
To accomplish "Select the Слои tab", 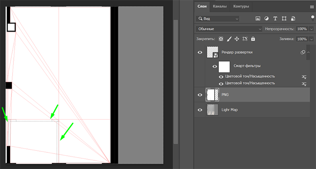I will [202, 6].
